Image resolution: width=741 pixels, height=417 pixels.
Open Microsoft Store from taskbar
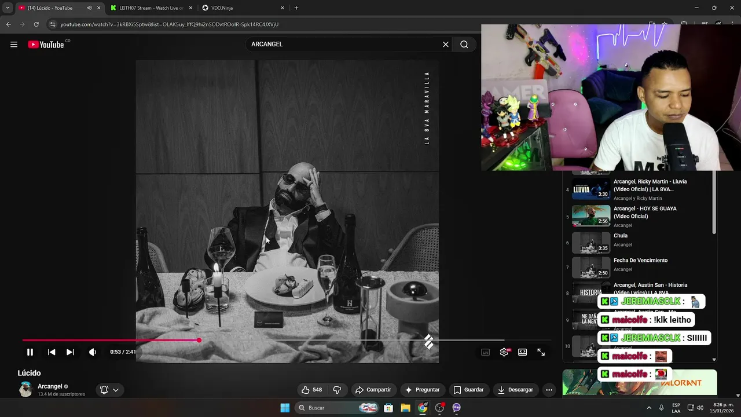[388, 408]
